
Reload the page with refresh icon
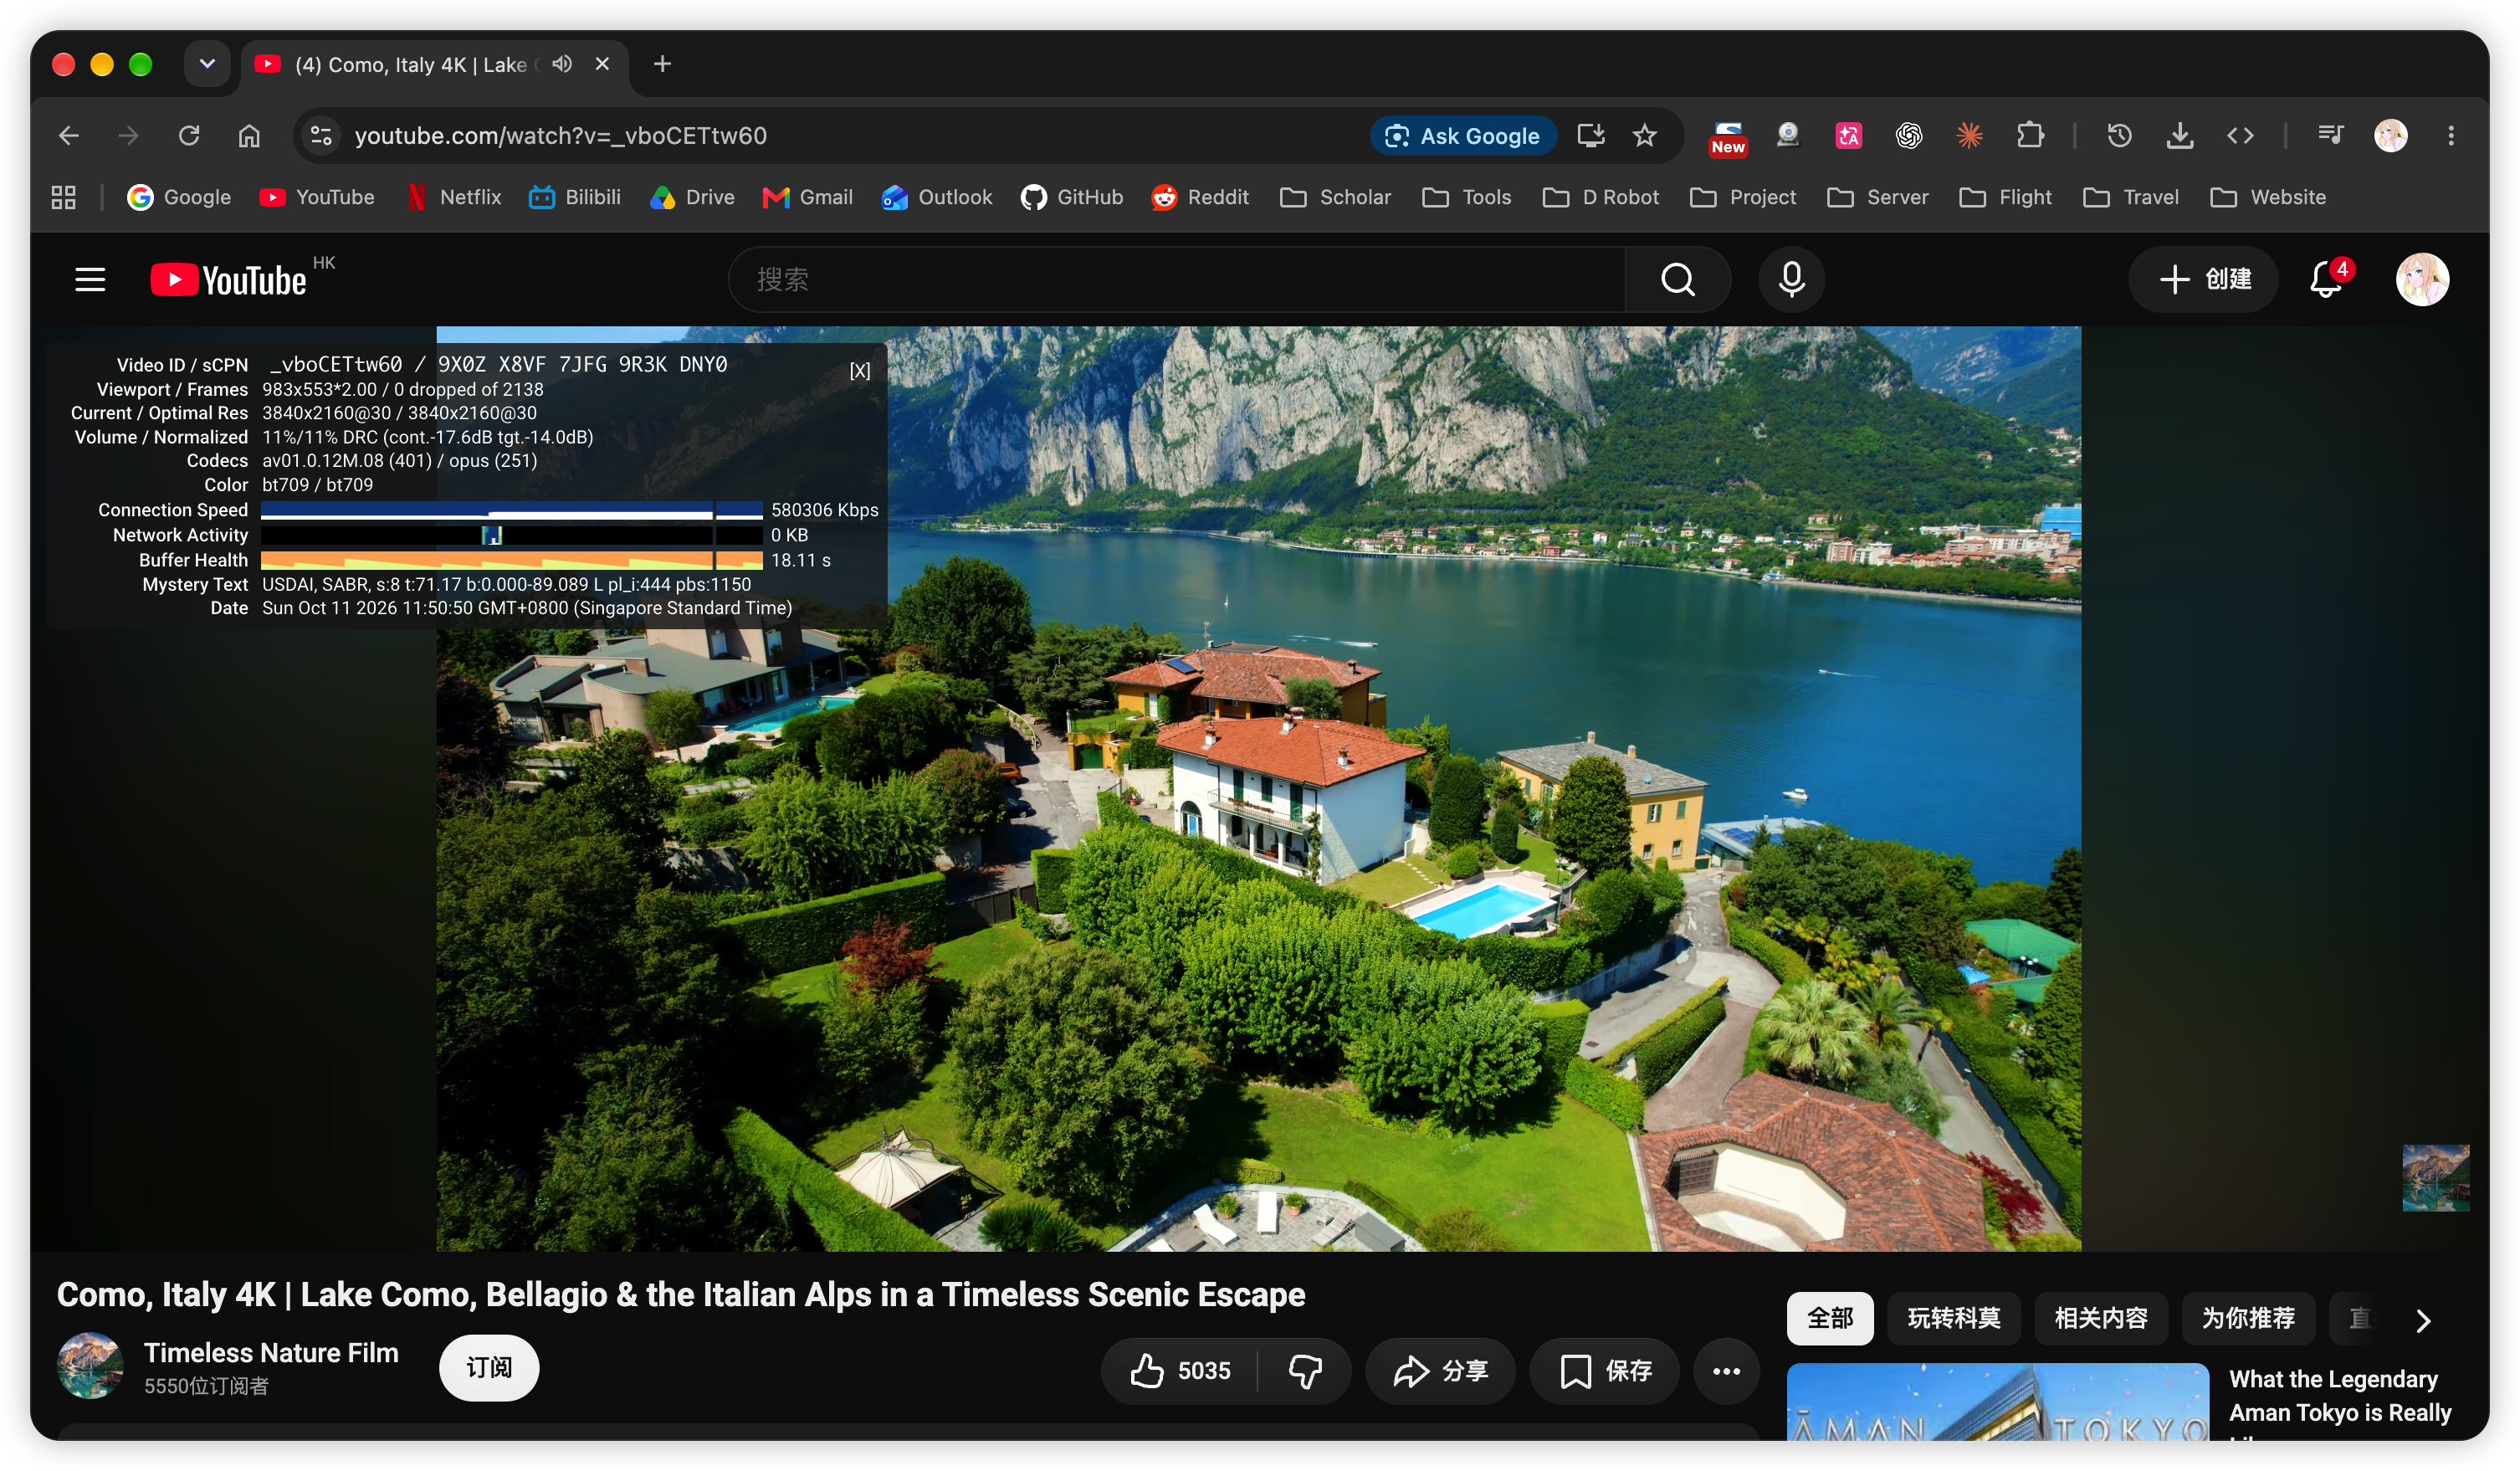point(189,135)
